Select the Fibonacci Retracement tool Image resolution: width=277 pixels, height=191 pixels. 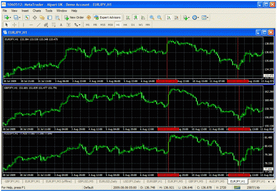[x=54, y=25]
